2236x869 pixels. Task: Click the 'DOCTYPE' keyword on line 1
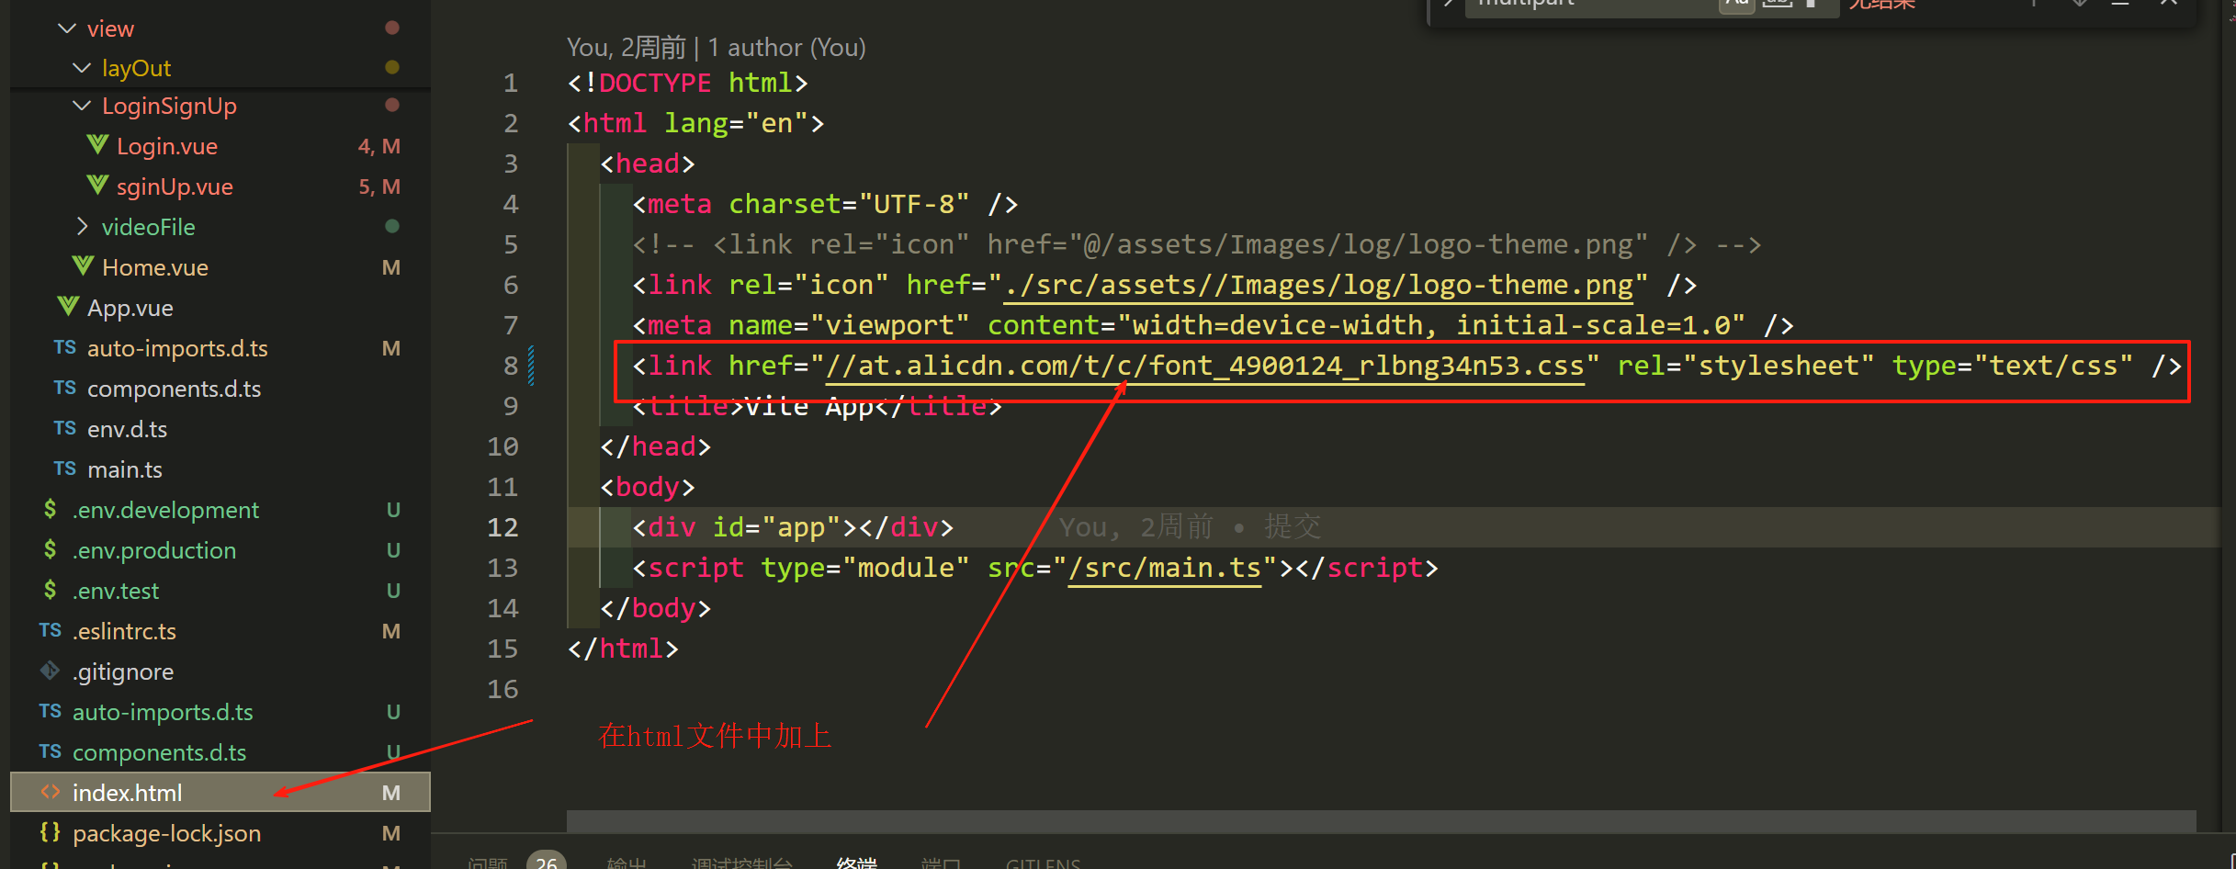(655, 83)
